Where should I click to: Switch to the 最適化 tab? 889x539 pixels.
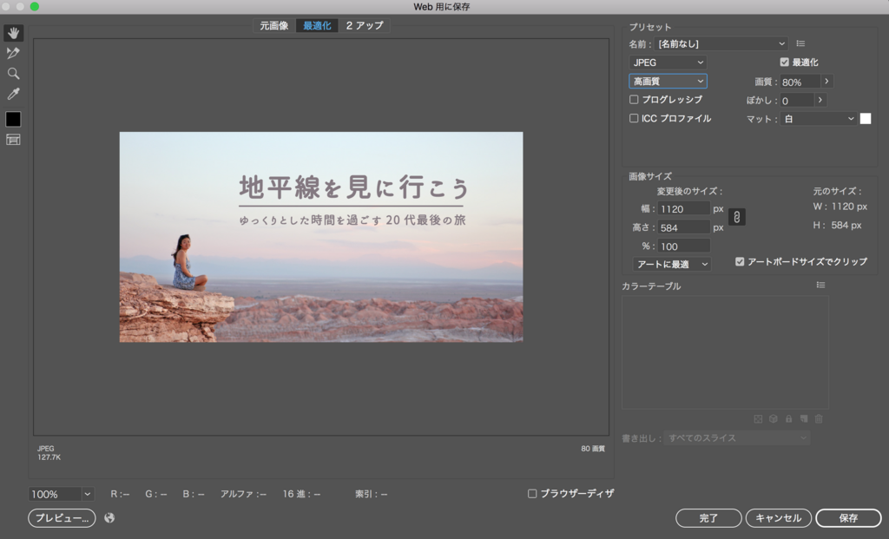(317, 25)
